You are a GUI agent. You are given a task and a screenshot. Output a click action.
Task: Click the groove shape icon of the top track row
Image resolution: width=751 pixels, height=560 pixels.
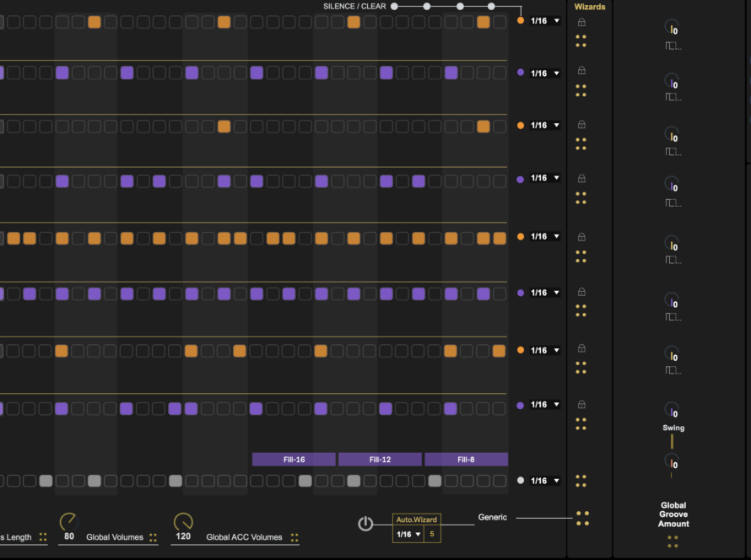pos(673,46)
